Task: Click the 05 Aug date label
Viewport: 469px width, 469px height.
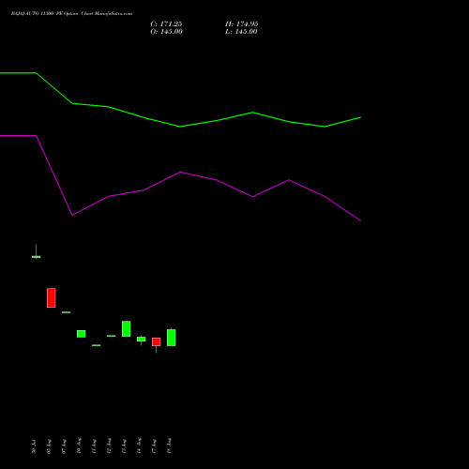Action: [x=49, y=446]
